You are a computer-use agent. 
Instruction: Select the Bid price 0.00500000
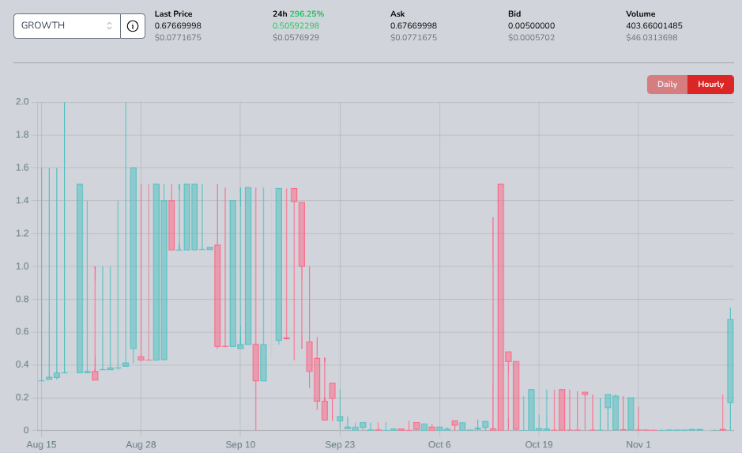pyautogui.click(x=531, y=25)
